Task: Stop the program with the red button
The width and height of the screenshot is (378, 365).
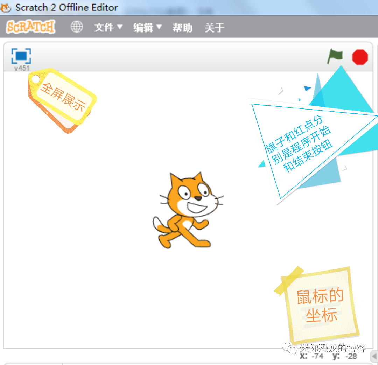Action: (360, 57)
